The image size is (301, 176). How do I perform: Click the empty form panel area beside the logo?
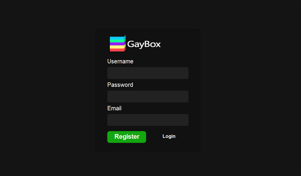coord(180,44)
